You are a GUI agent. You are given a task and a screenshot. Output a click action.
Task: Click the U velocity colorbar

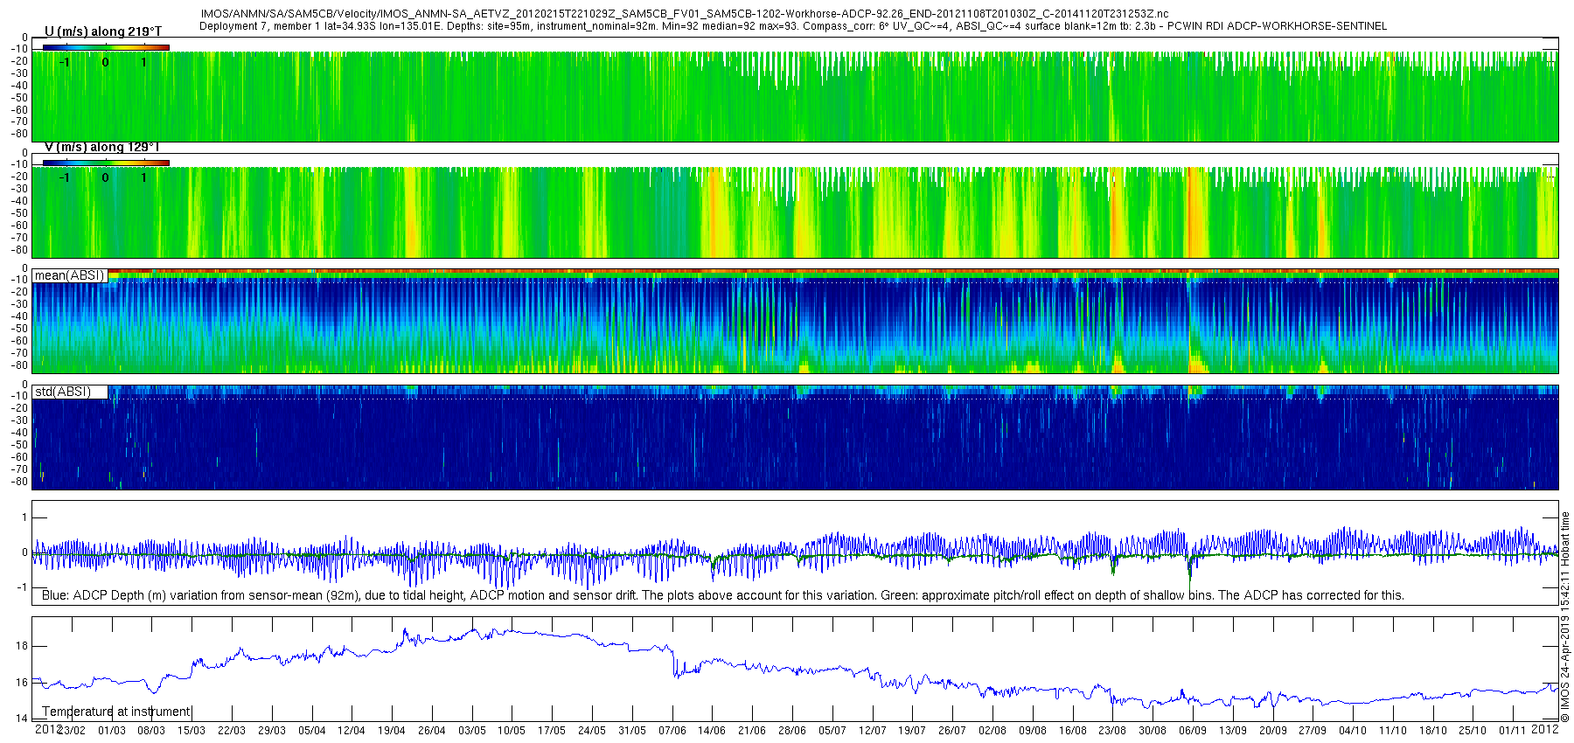pyautogui.click(x=106, y=47)
